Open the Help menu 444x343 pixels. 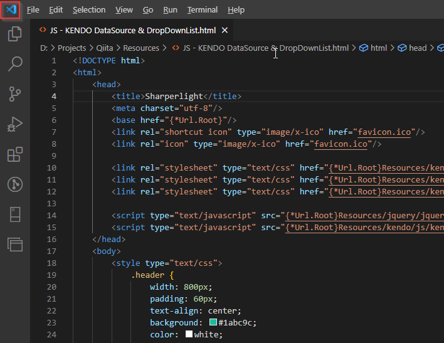[x=236, y=10]
